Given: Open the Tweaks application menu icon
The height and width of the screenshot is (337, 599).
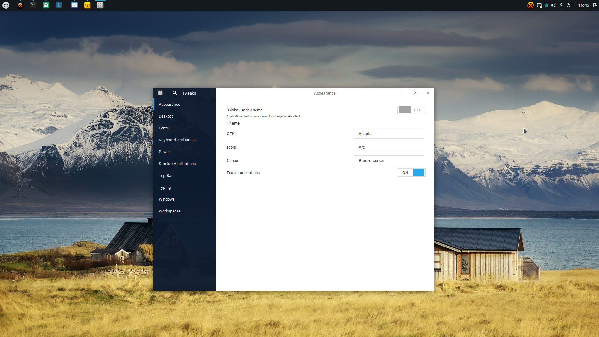Looking at the screenshot, I should pos(160,93).
